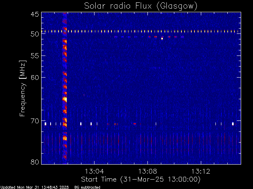The width and height of the screenshot is (253, 189).
Task: Click the chart title 'Solar radio Flux (Glasgow)'
Action: click(141, 6)
